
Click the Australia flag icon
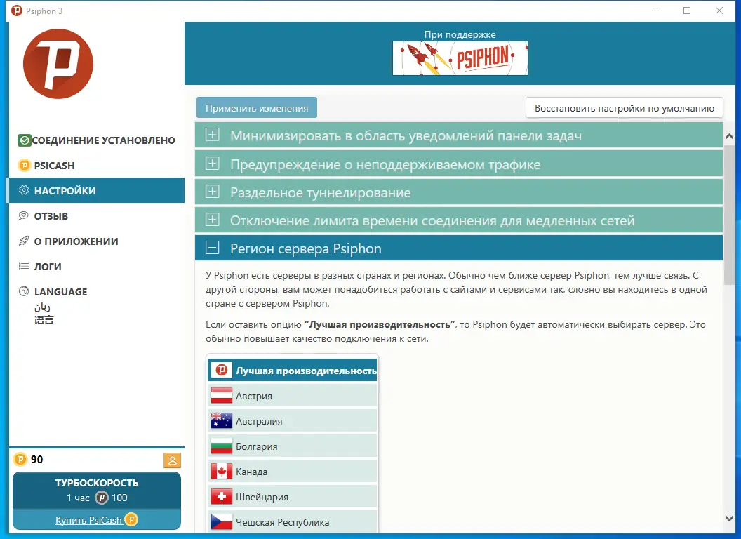coord(222,421)
